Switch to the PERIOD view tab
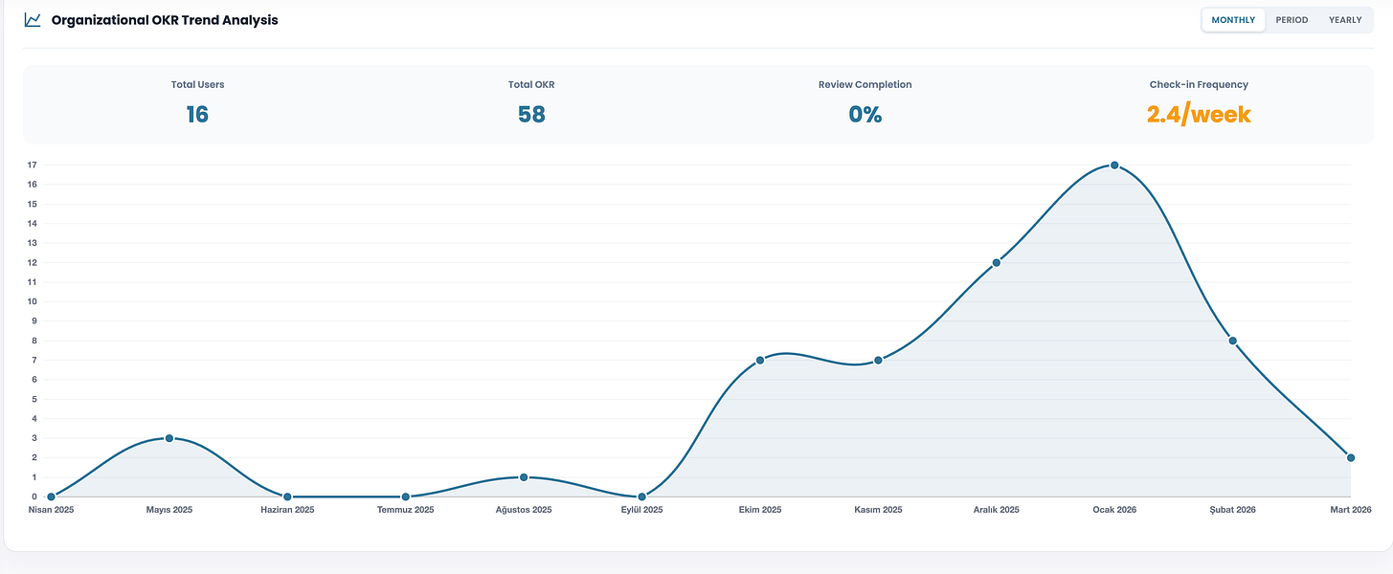 pyautogui.click(x=1292, y=20)
